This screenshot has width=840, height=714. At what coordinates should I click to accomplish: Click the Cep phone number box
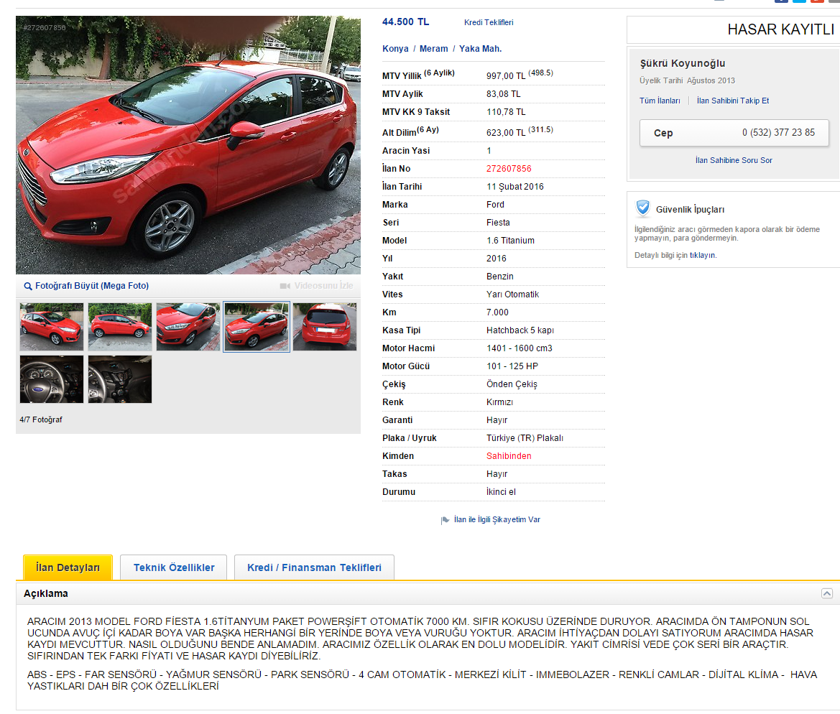point(734,133)
